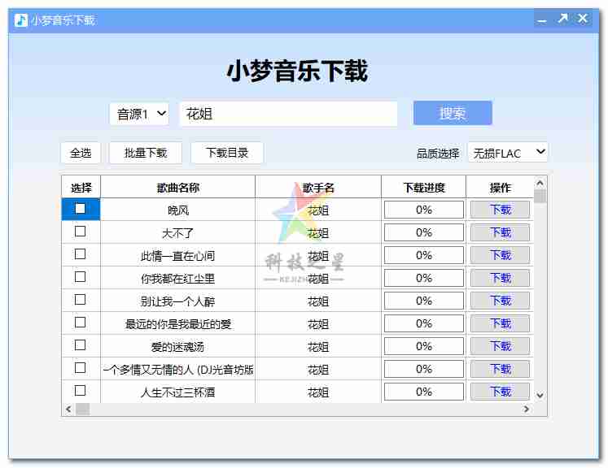This screenshot has height=468, width=608.
Task: Open the 无损FLAC quality dropdown
Action: 508,152
